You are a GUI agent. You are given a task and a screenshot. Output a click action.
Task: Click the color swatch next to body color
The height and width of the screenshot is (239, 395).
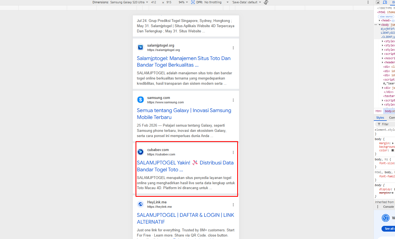(x=393, y=150)
